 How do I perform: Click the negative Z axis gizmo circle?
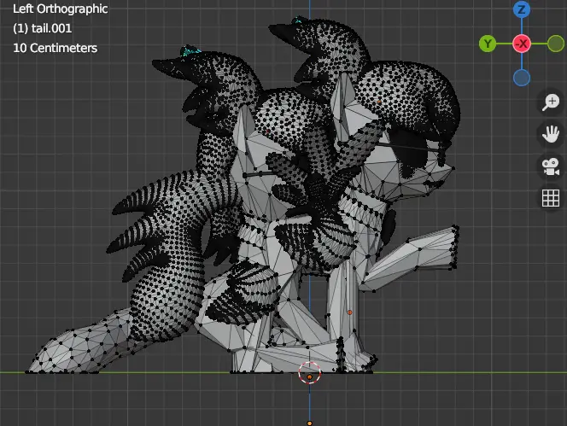tap(522, 78)
